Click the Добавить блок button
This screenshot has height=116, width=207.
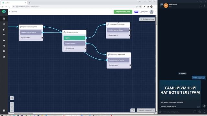click(x=147, y=19)
